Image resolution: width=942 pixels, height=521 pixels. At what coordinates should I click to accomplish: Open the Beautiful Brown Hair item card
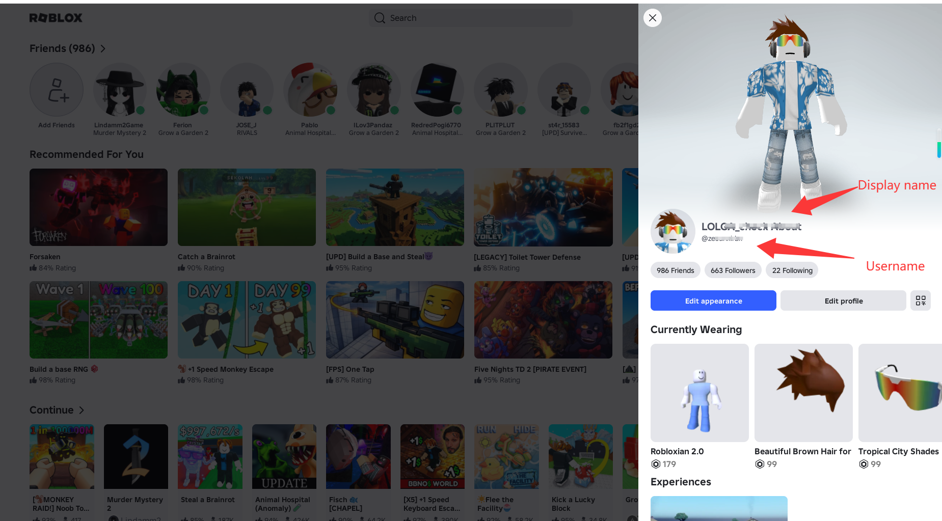pos(803,393)
